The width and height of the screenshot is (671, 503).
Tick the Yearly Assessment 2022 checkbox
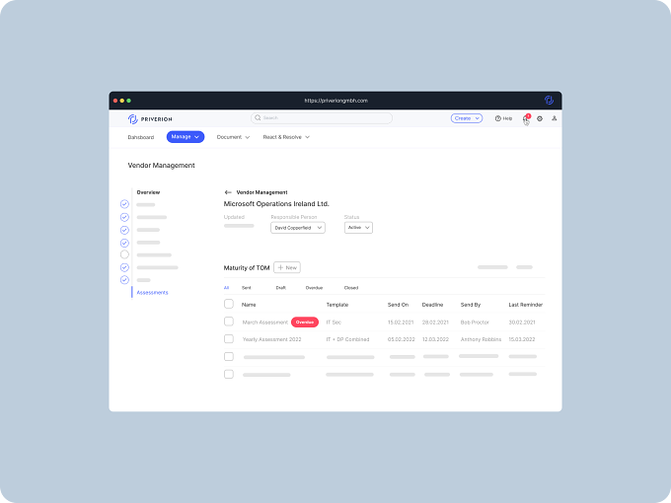coord(229,338)
